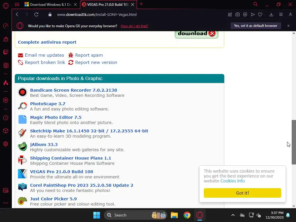Image resolution: width=296 pixels, height=222 pixels.
Task: Open Corel PaintShop Pro 2023 link
Action: [x=82, y=185]
